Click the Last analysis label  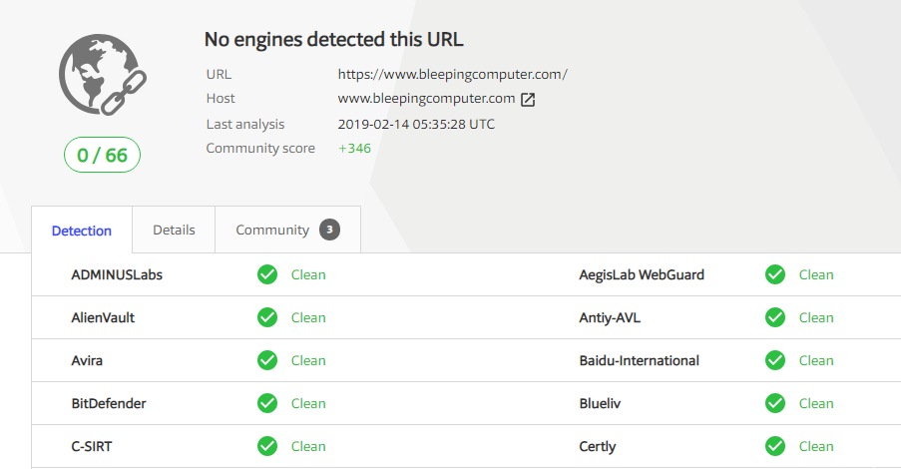(x=245, y=124)
